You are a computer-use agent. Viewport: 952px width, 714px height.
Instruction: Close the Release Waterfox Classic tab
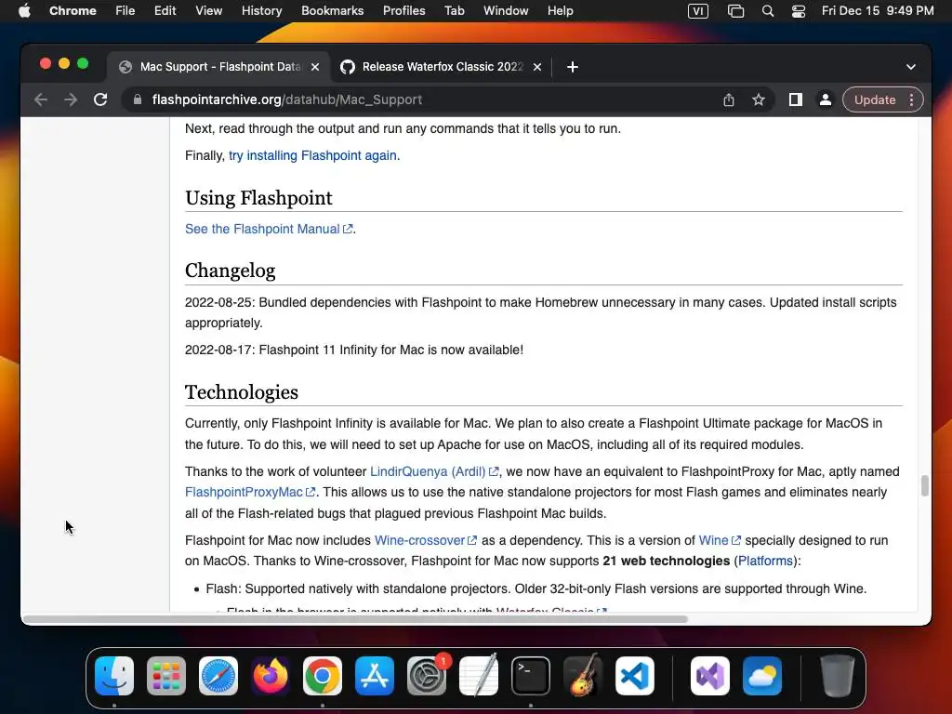537,67
